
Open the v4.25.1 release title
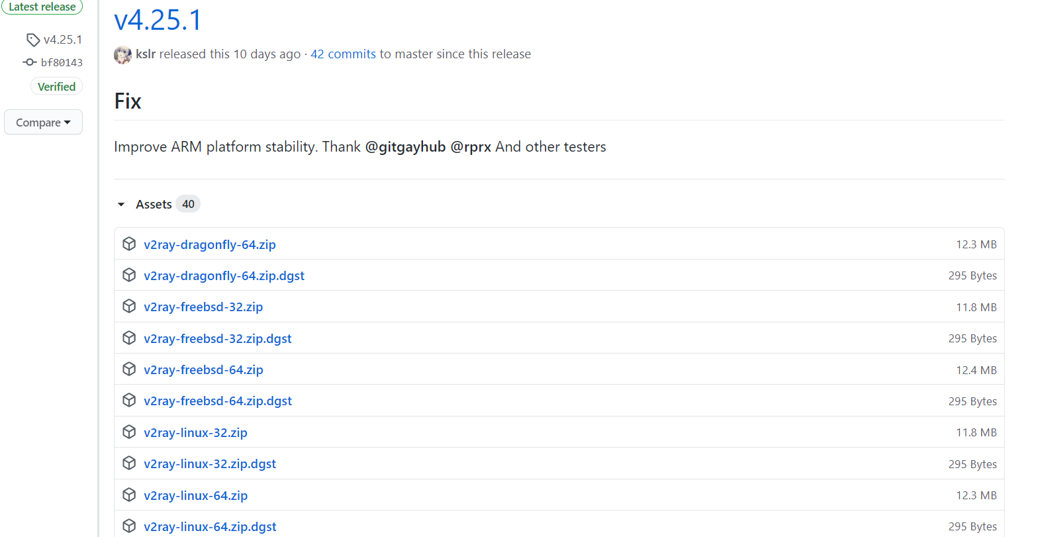tap(158, 20)
